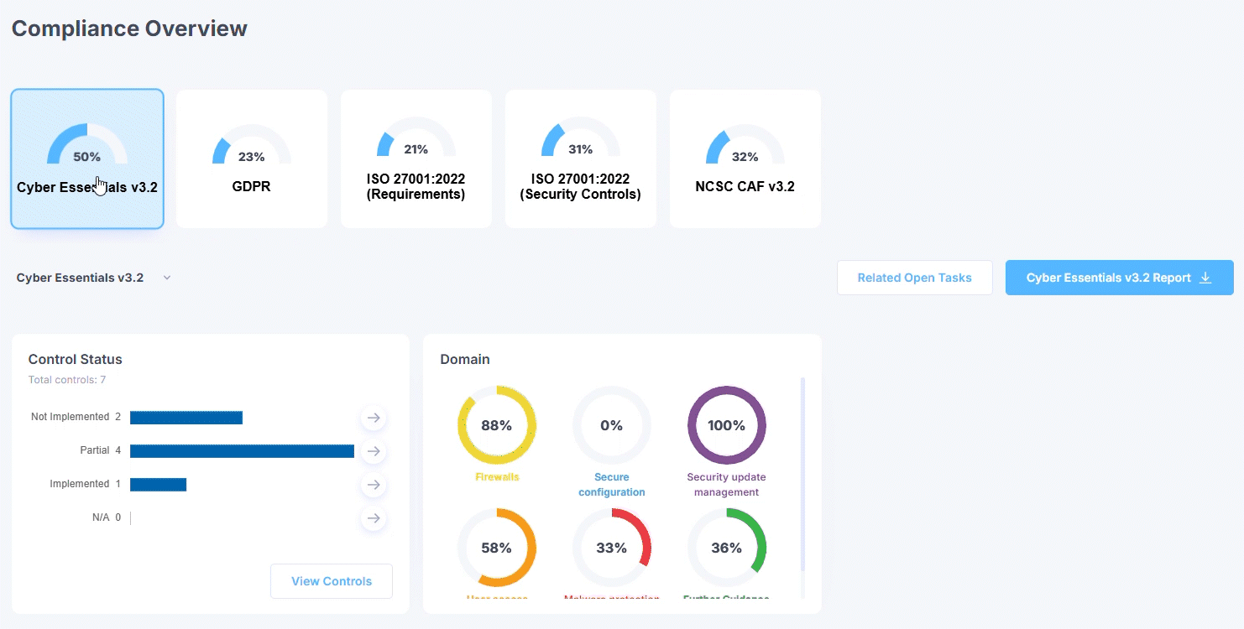
Task: Click the 'Domain' panel title
Action: tap(465, 359)
